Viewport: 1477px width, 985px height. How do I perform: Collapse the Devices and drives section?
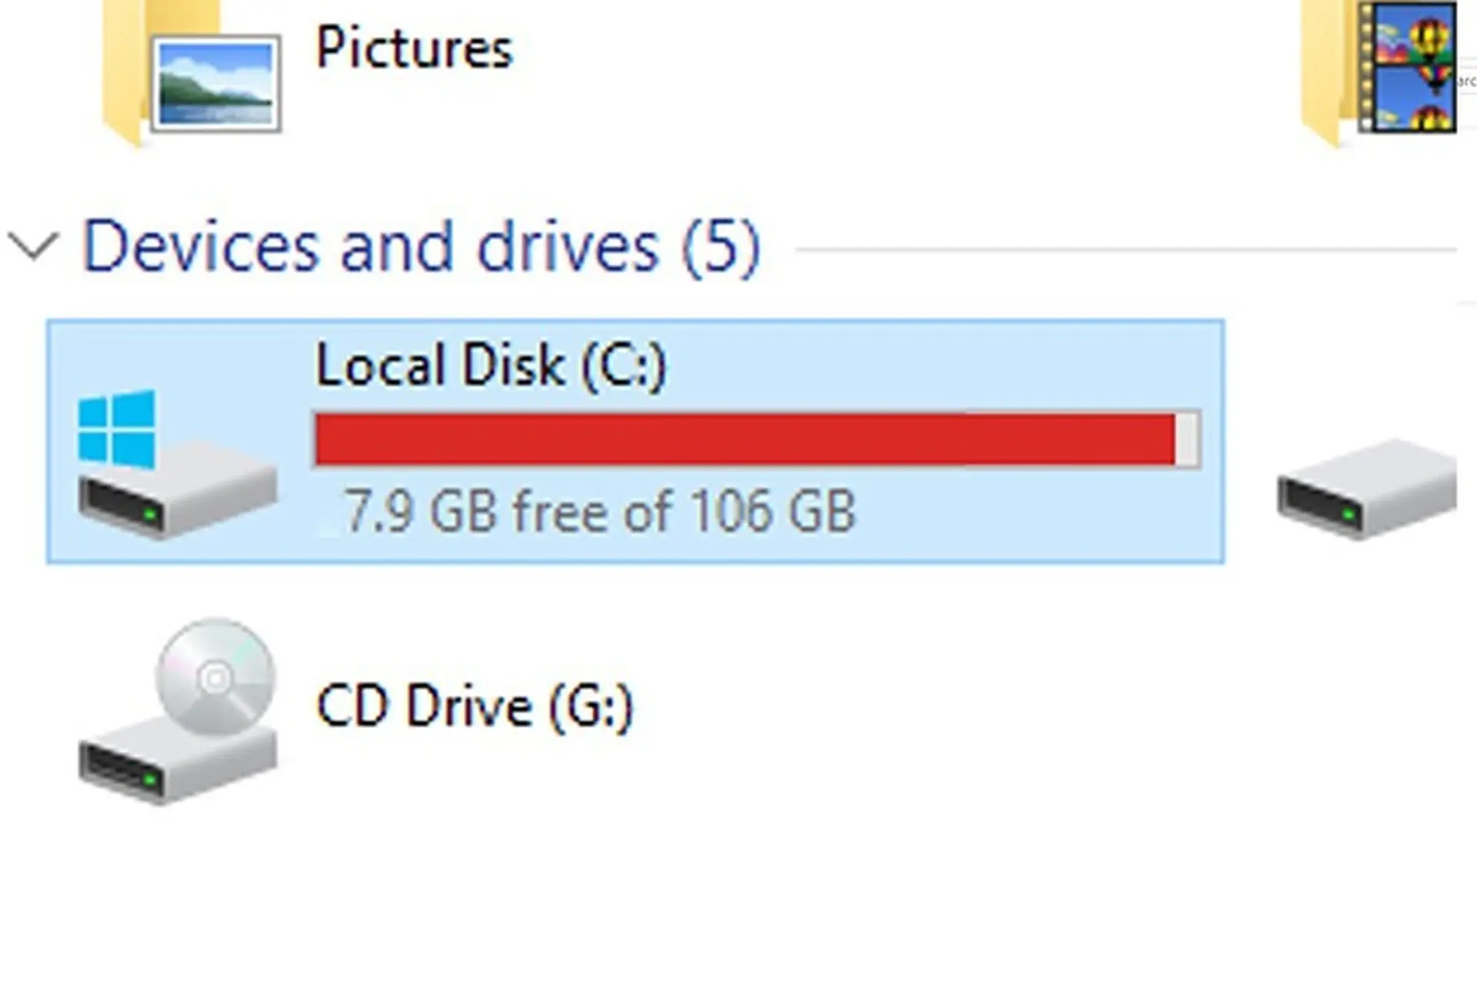point(32,247)
